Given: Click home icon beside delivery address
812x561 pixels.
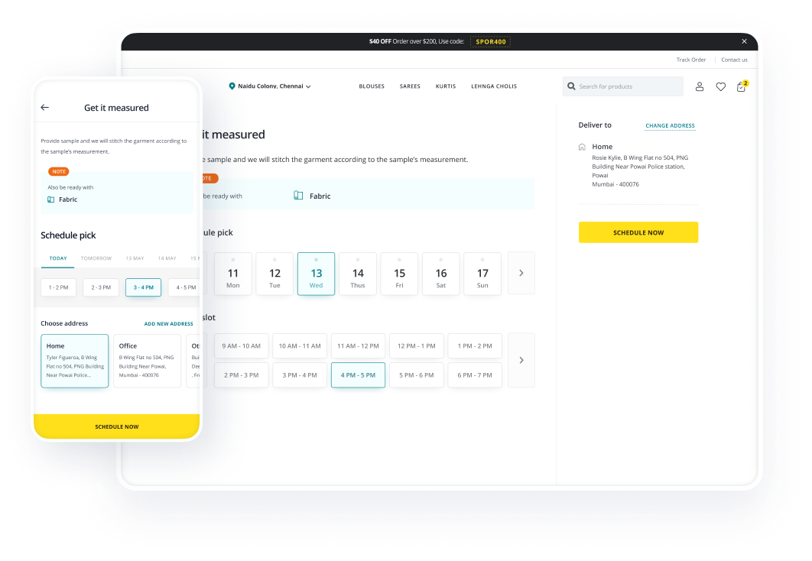Looking at the screenshot, I should click(582, 147).
